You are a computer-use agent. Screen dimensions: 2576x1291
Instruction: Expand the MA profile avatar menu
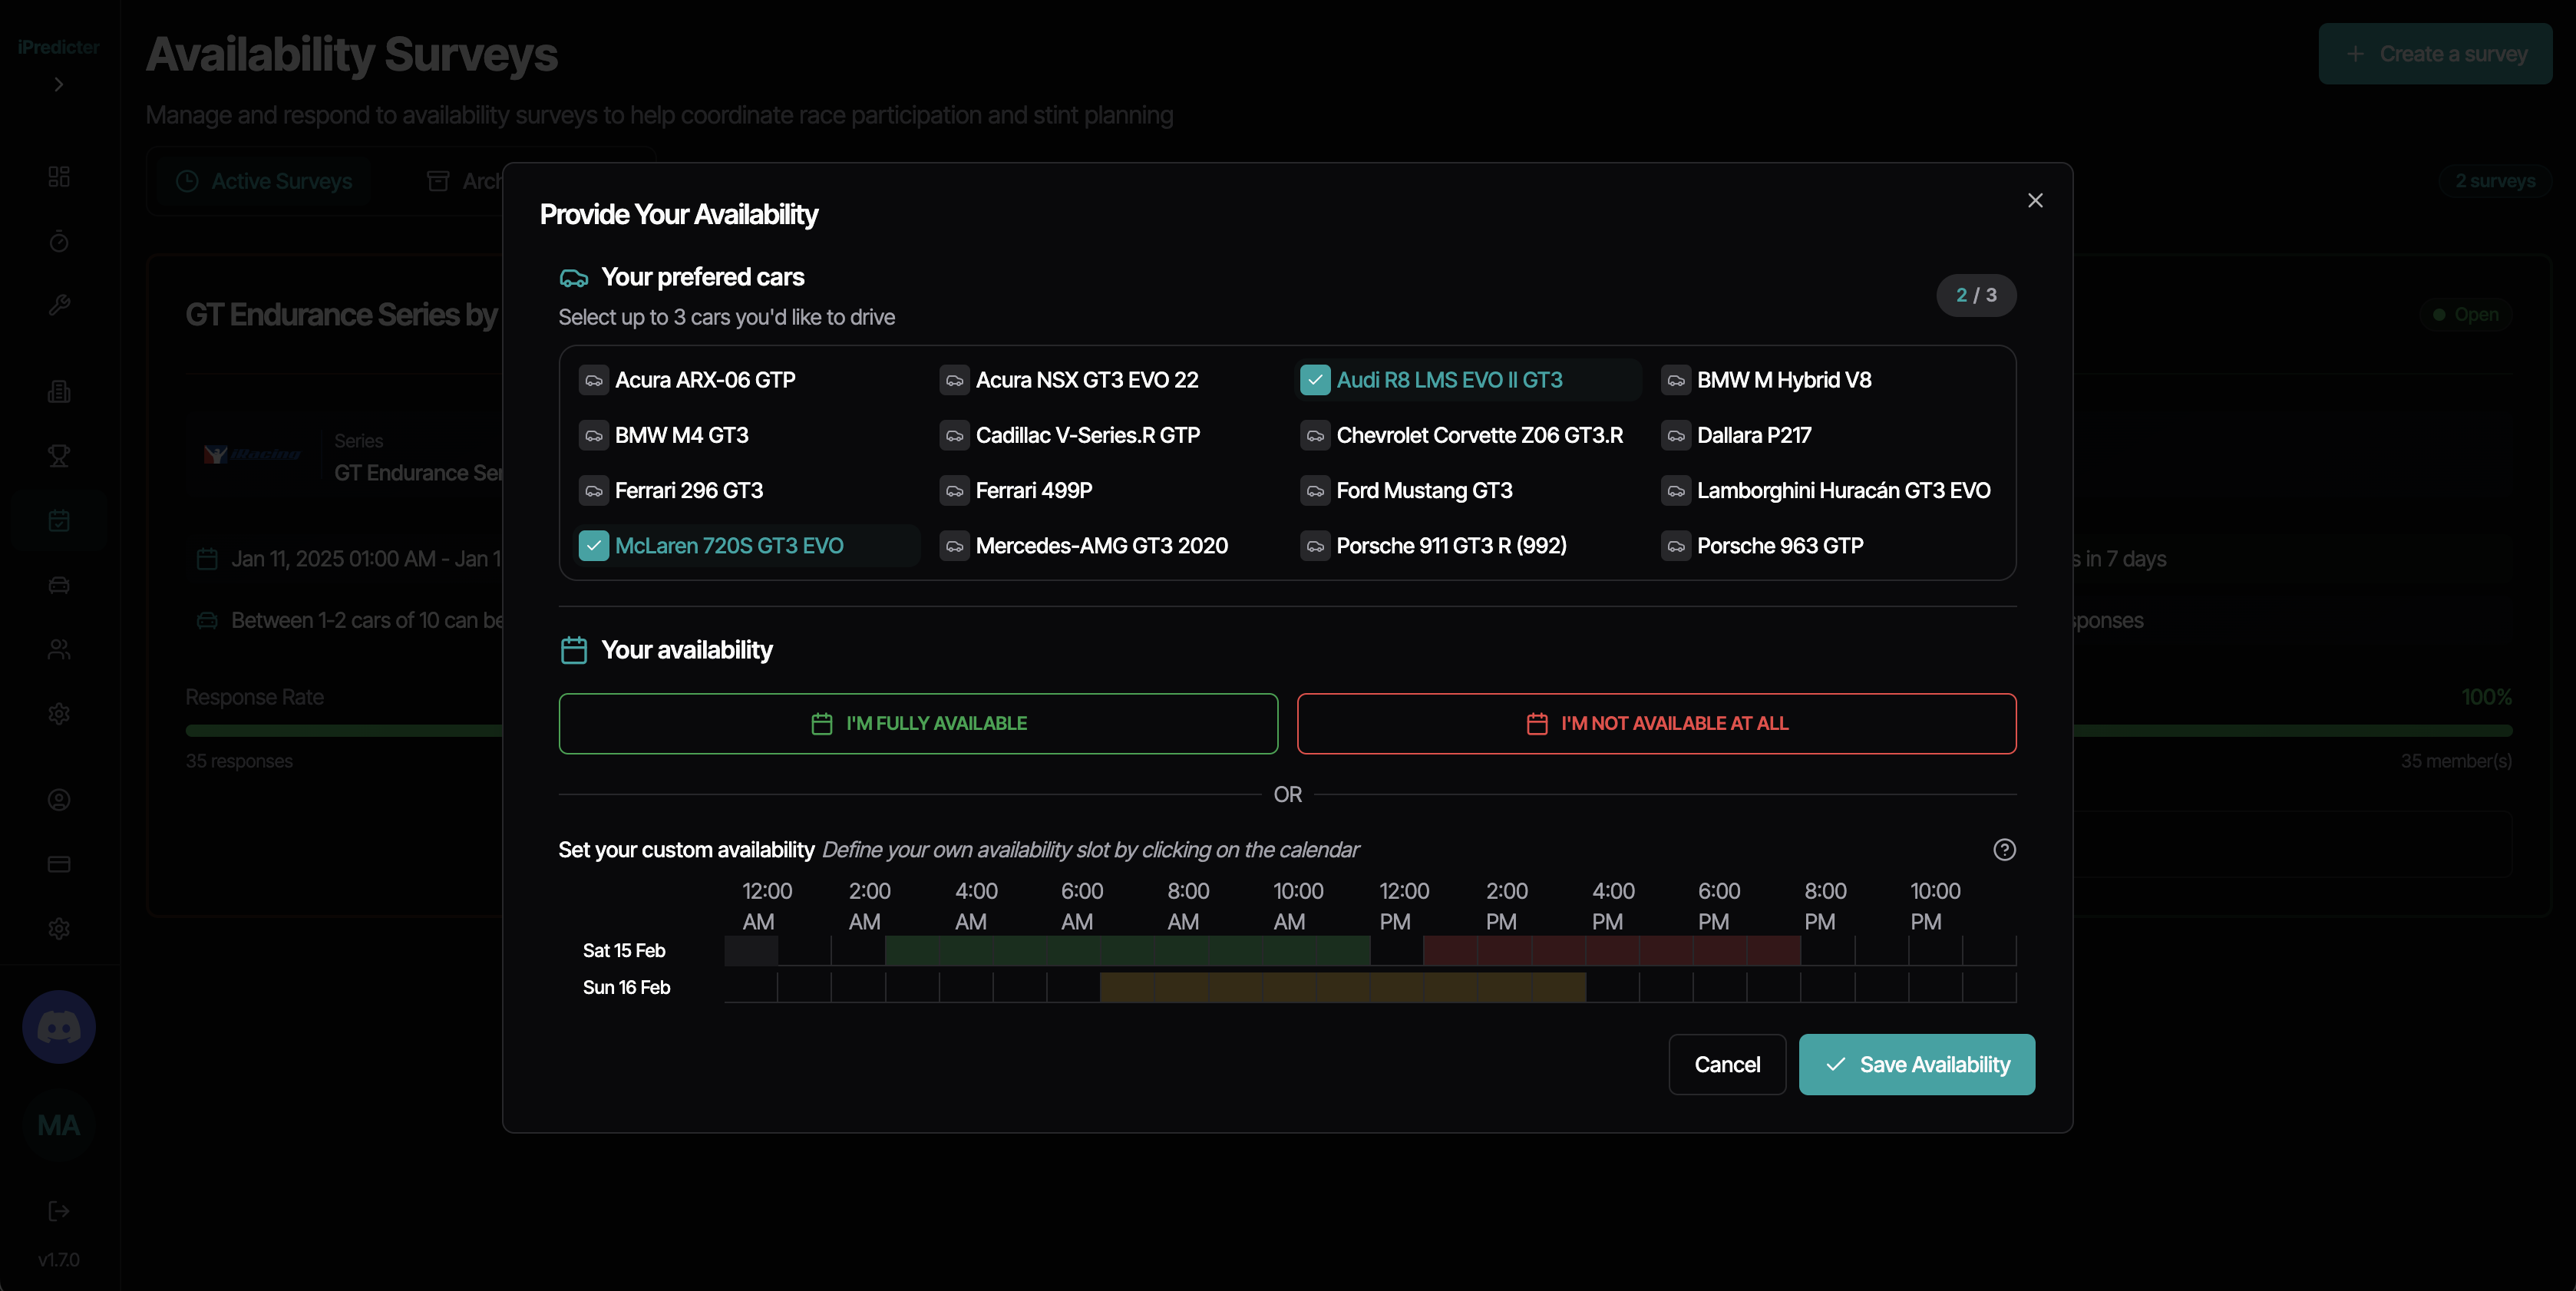[58, 1124]
